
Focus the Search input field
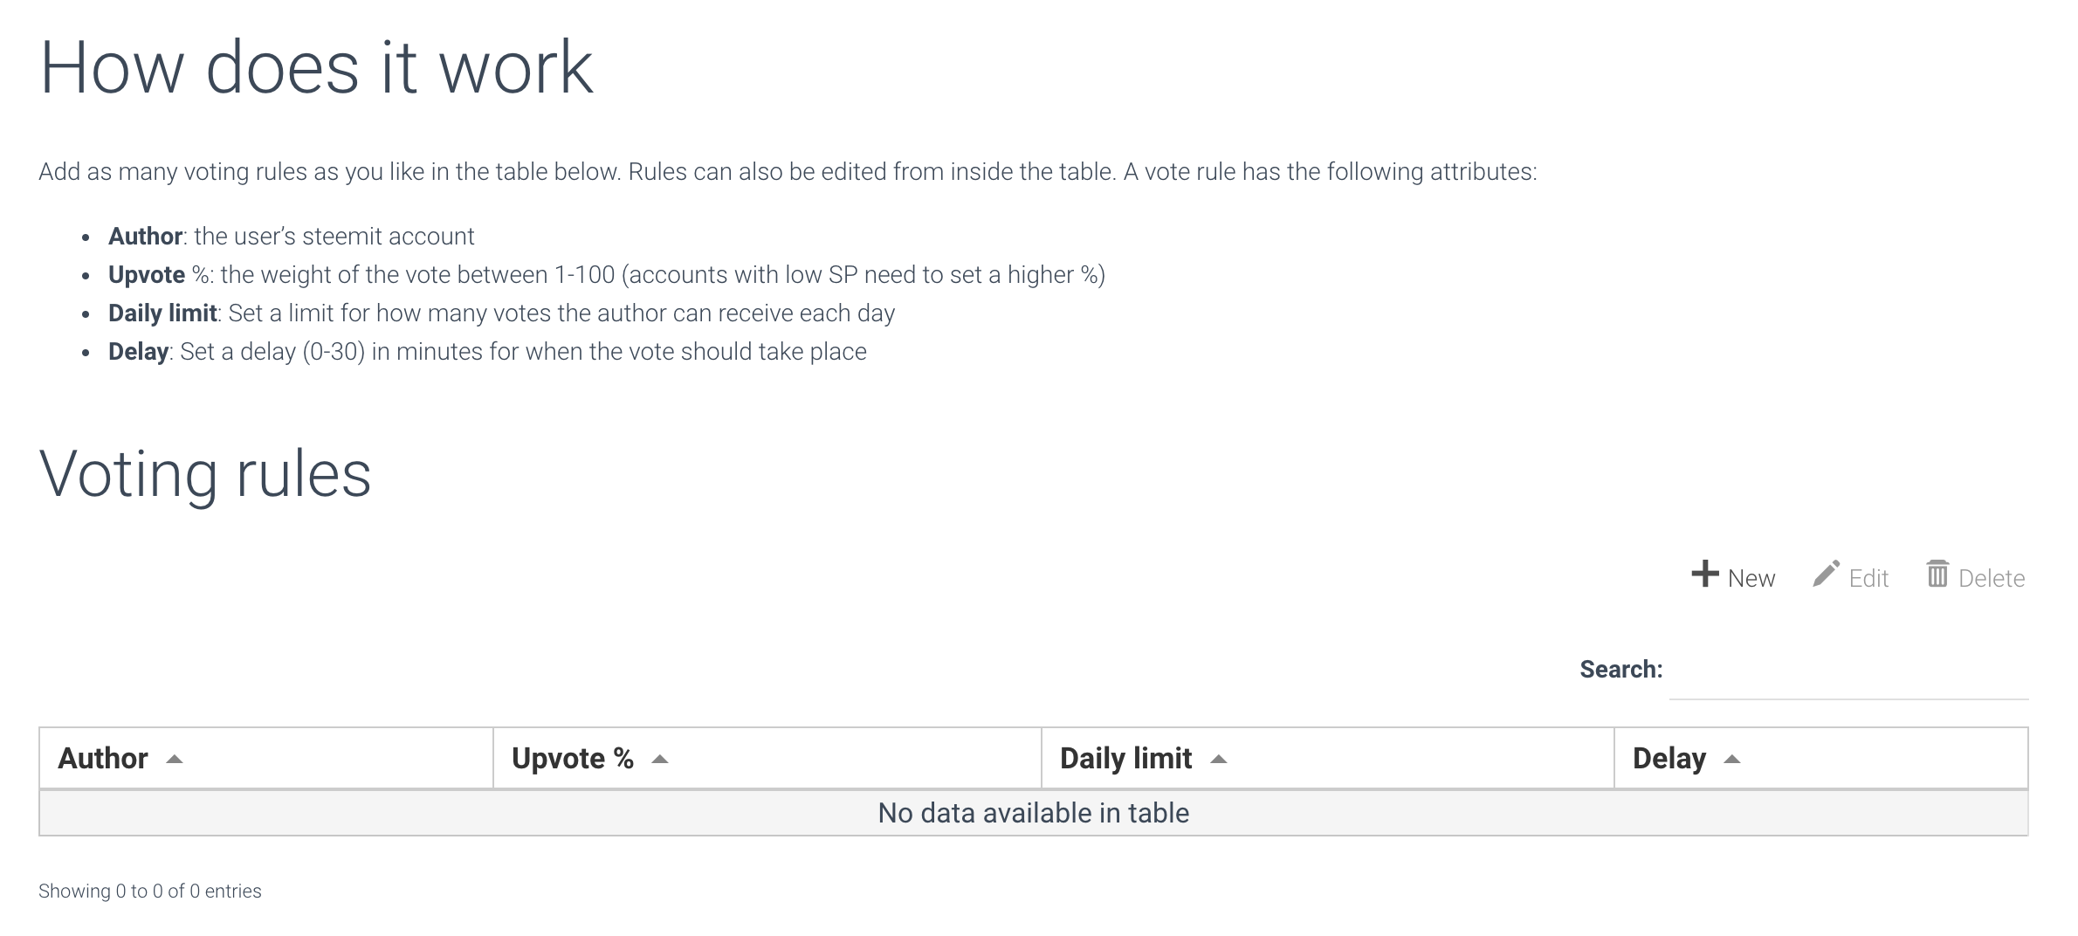coord(1847,672)
